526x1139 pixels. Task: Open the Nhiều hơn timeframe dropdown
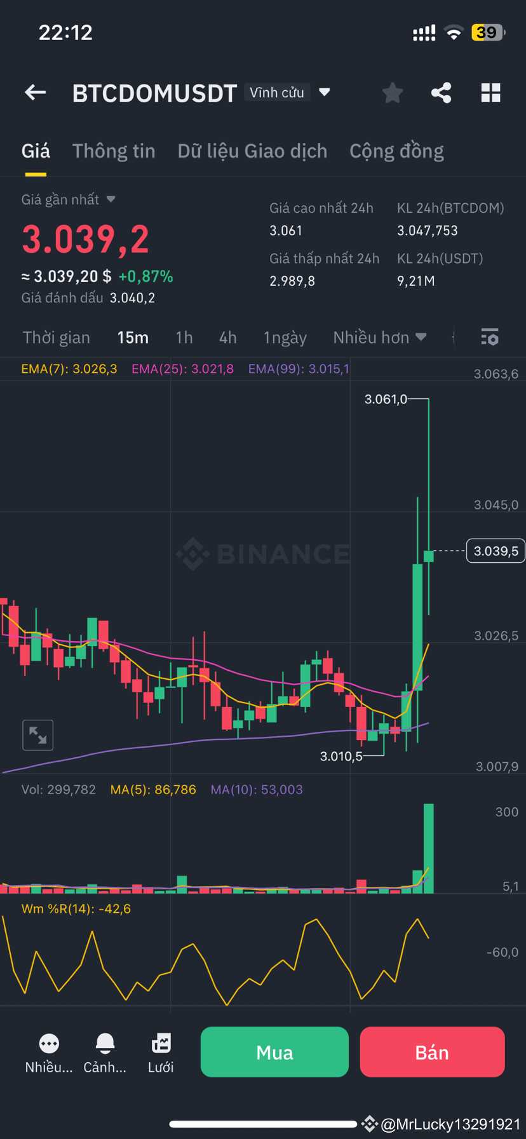pyautogui.click(x=379, y=337)
